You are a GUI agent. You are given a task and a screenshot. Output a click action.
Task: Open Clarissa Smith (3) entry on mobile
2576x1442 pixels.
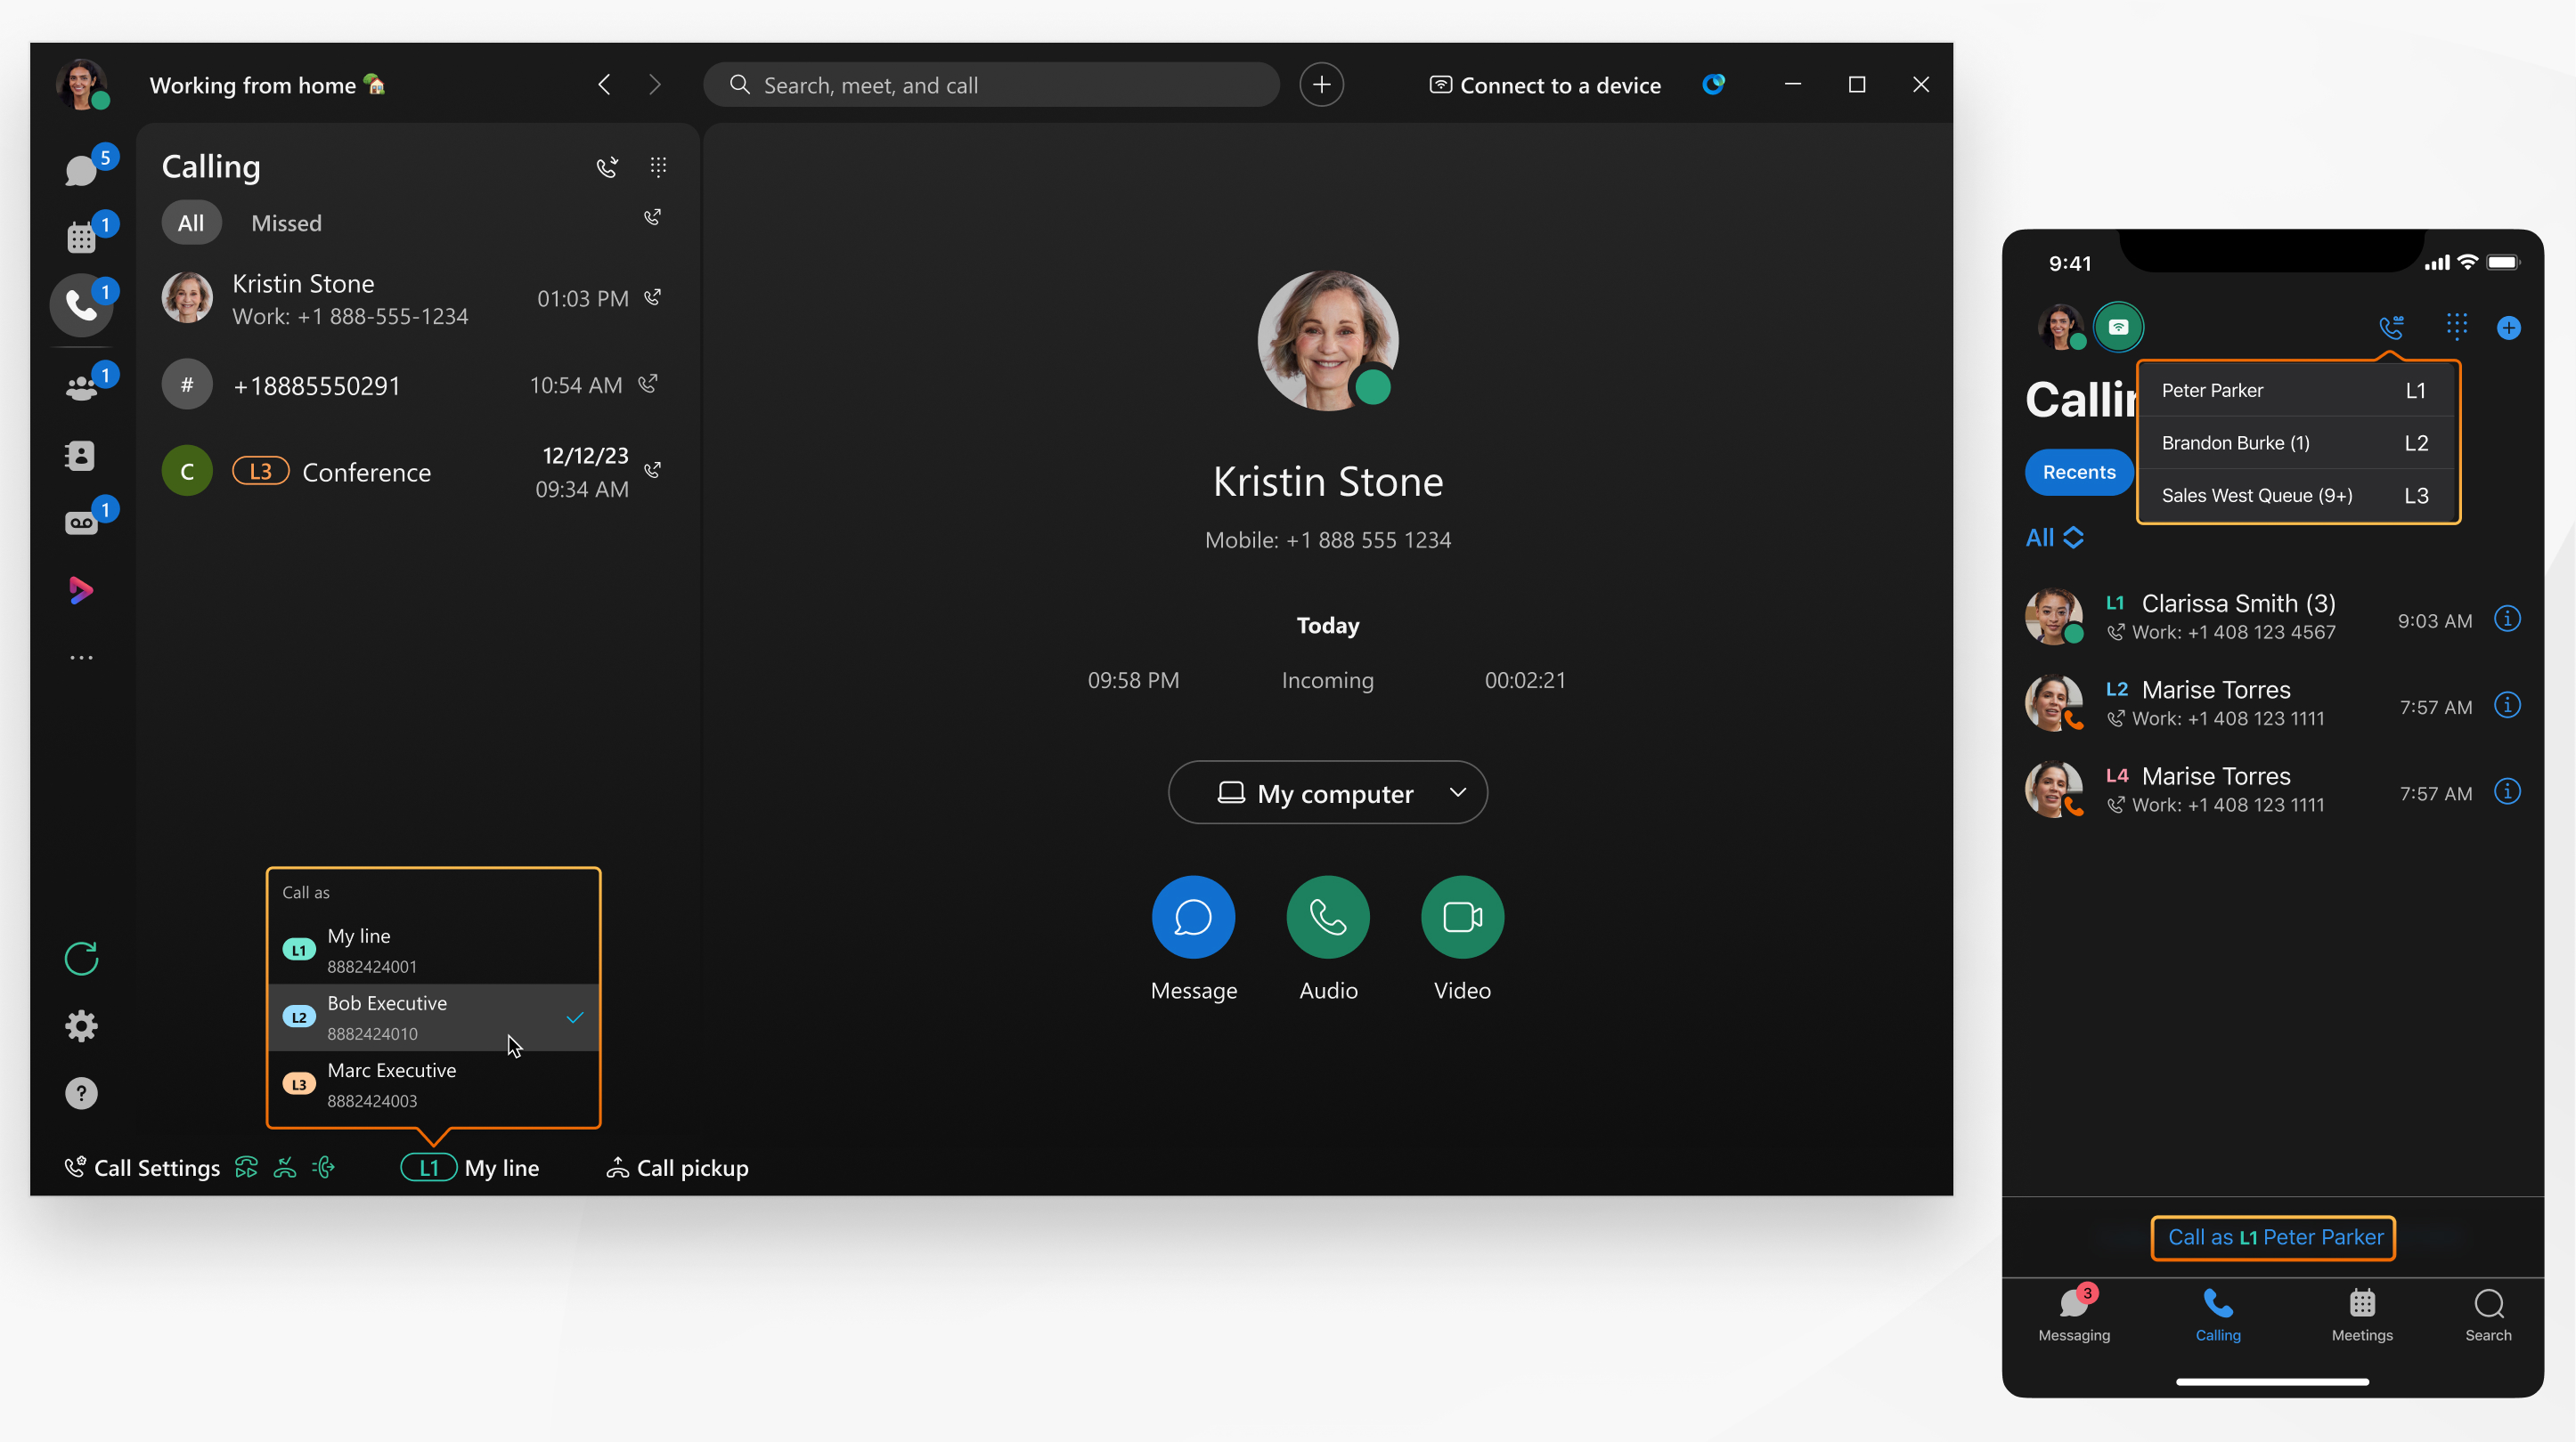pyautogui.click(x=2273, y=617)
